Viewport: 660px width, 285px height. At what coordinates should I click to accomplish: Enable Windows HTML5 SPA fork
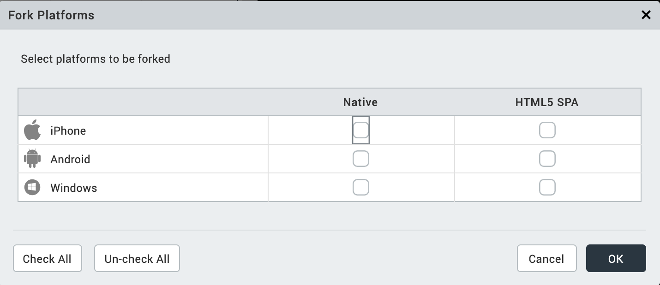(x=547, y=188)
